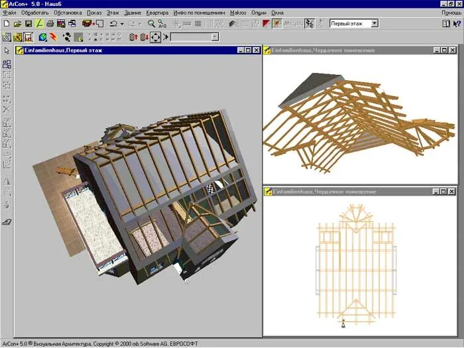The height and width of the screenshot is (348, 464).
Task: Open the Файл menu
Action: click(10, 13)
